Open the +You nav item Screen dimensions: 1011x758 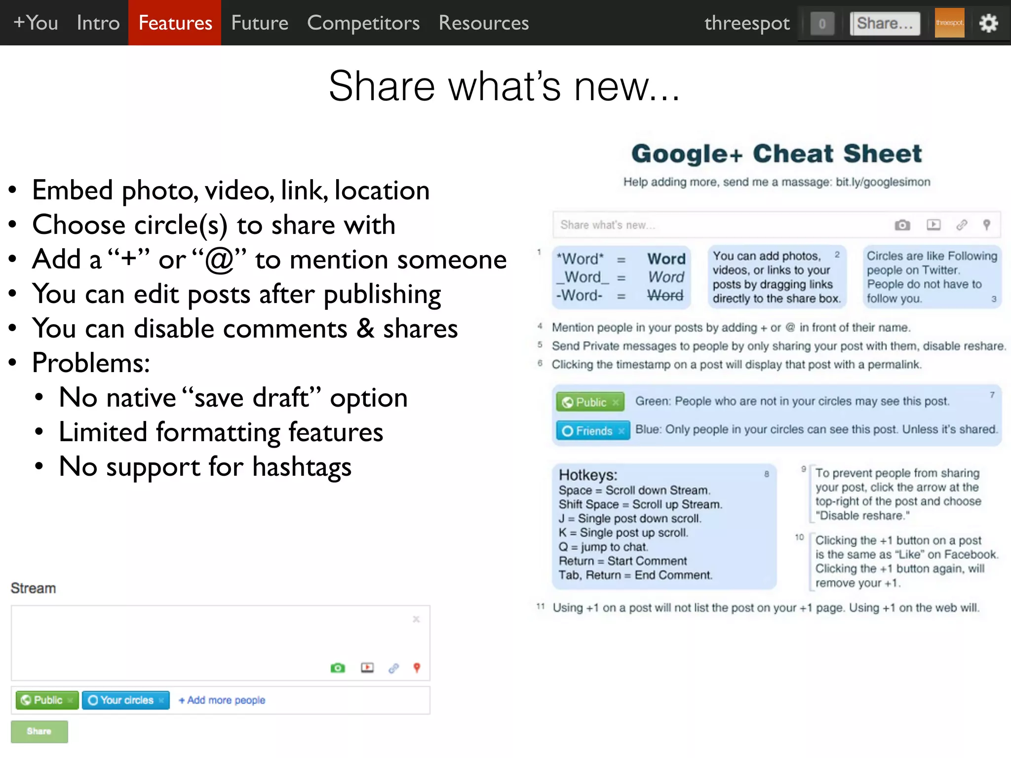36,23
